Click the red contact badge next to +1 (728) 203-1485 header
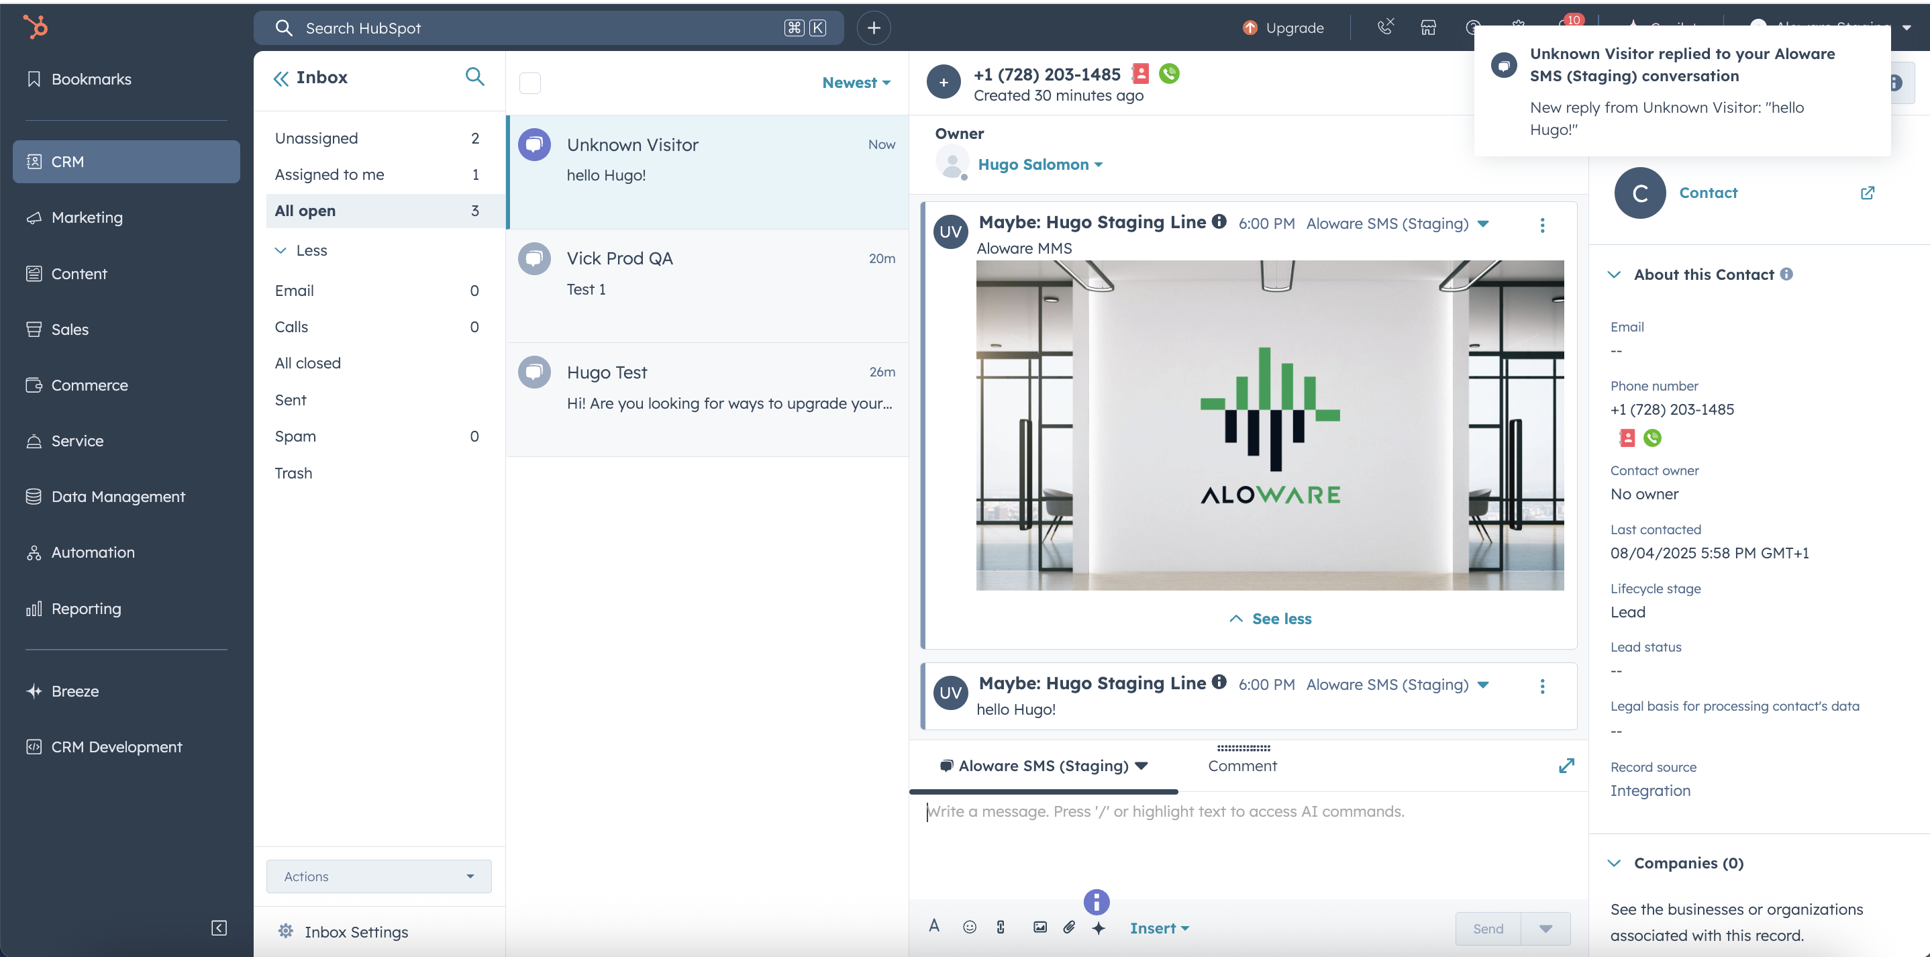This screenshot has width=1930, height=957. 1140,73
